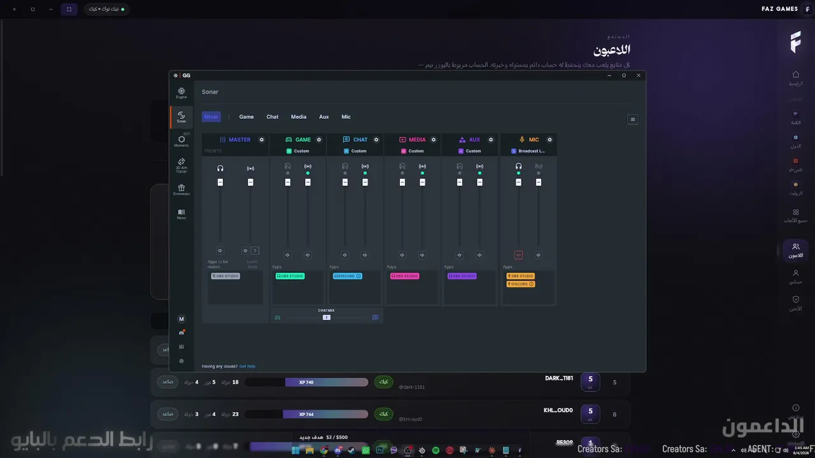Click DISCORD chip in MIC apps

click(521, 284)
